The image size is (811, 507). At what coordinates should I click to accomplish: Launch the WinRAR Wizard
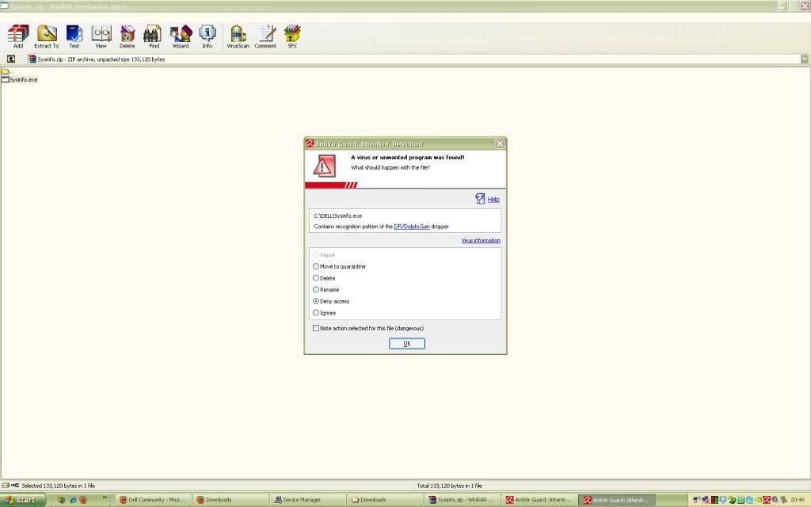click(181, 36)
